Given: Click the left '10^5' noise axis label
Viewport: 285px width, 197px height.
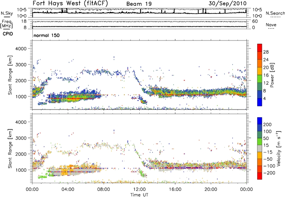Looking at the screenshot, I should click(22, 10).
